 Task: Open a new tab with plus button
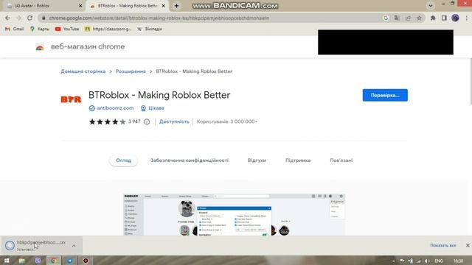(177, 6)
